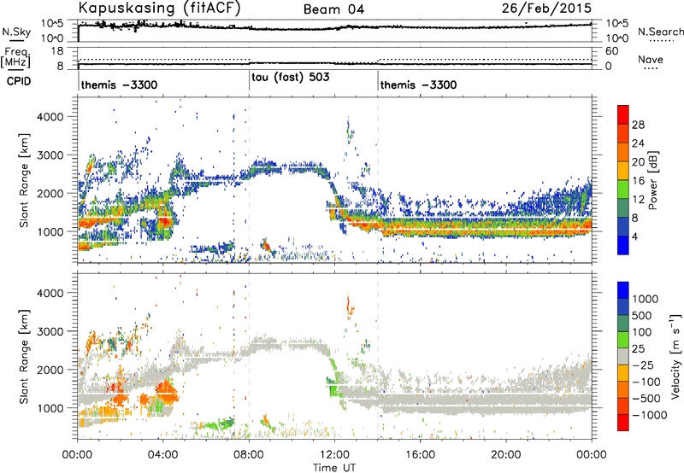Click the '-1000' tick on the Velocity scale
Screen dimensions: 684x473
pos(649,415)
